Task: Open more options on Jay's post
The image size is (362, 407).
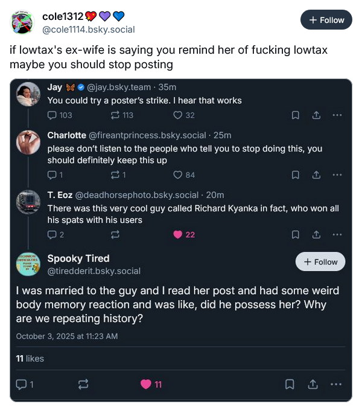Action: (x=337, y=115)
